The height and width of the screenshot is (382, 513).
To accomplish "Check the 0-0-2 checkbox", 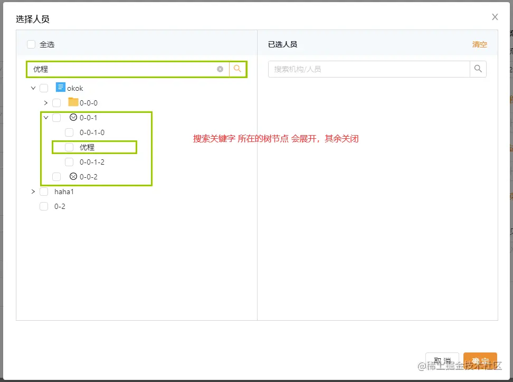I will coord(56,177).
